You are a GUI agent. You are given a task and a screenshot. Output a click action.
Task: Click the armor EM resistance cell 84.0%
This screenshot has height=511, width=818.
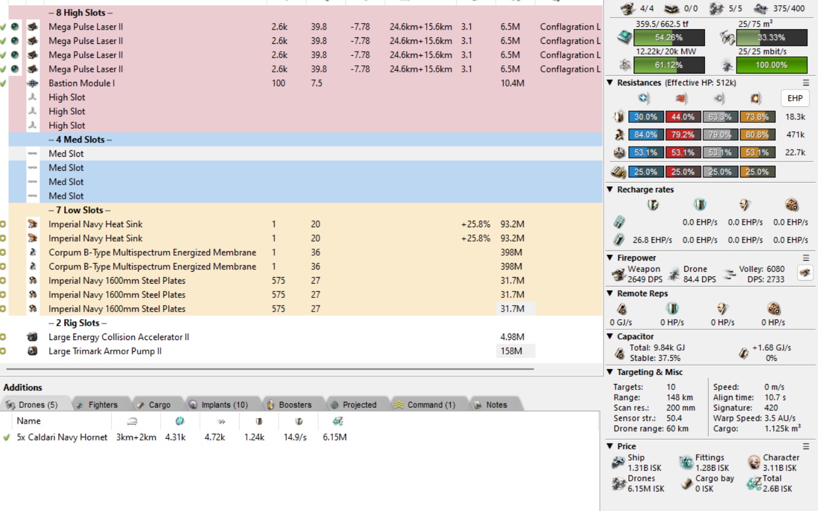click(x=646, y=135)
